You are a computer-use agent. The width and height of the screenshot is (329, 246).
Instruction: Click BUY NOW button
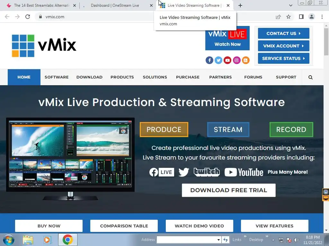pyautogui.click(x=49, y=226)
